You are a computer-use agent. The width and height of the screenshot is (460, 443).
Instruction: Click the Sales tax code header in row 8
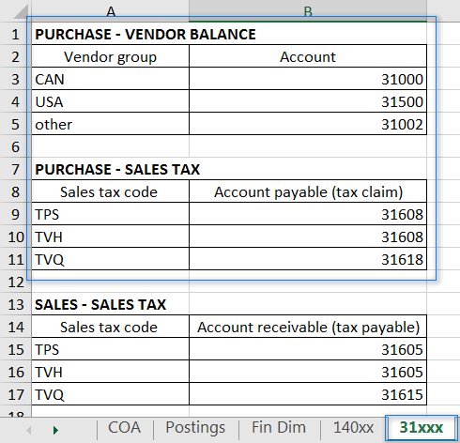coord(111,191)
